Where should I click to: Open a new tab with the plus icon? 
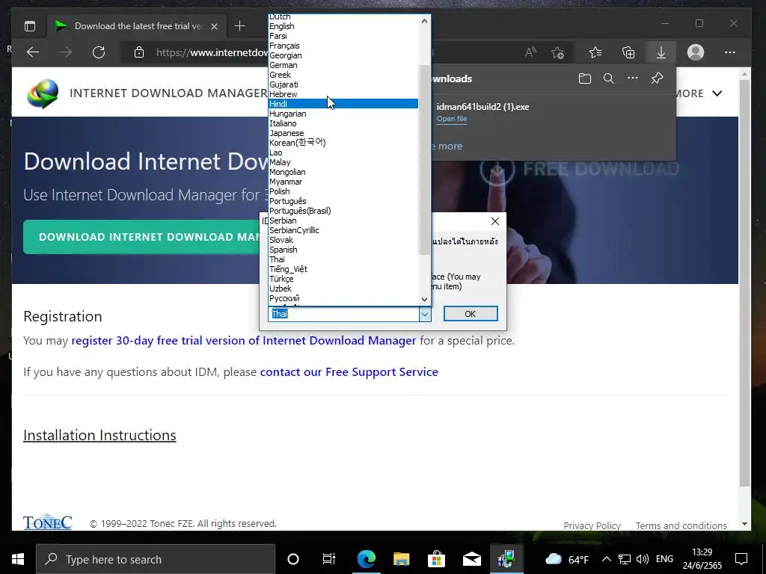[x=239, y=26]
